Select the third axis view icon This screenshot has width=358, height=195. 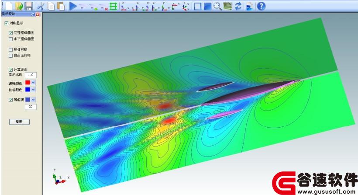point(145,6)
